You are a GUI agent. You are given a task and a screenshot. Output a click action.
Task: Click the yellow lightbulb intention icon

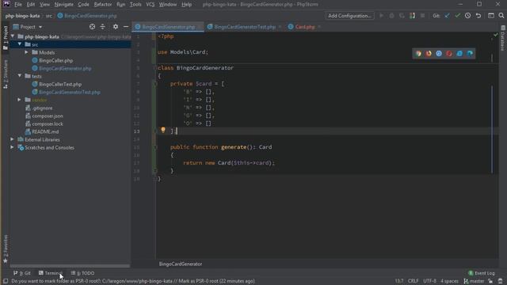163,130
